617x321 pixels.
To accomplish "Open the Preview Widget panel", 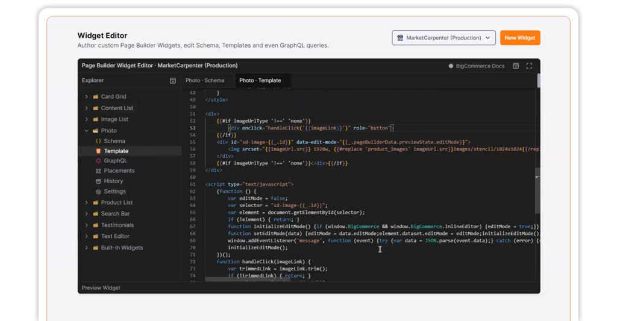I will tap(101, 288).
